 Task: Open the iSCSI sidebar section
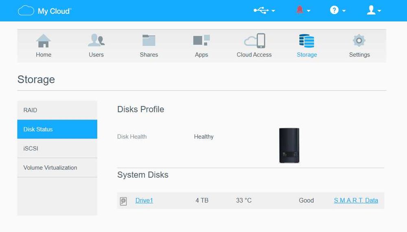(x=57, y=148)
